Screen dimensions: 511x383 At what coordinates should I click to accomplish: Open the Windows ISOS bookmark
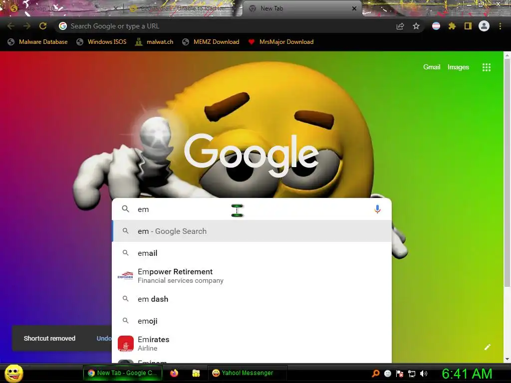[101, 42]
